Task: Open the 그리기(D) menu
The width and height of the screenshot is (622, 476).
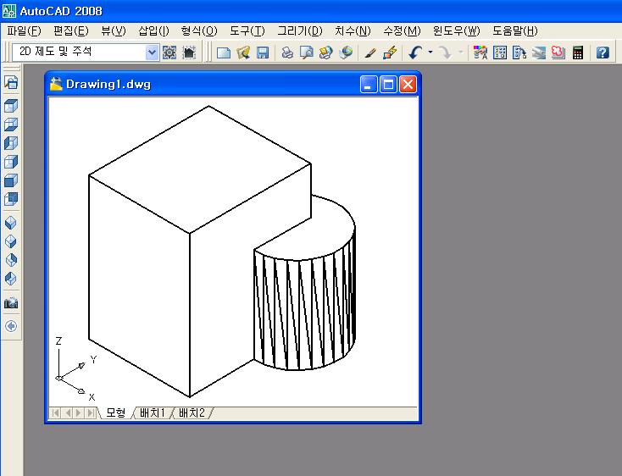Action: click(300, 30)
